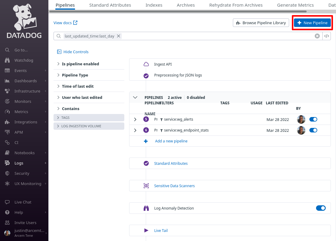Click Hide Controls
Image resolution: width=336 pixels, height=241 pixels.
pos(73,52)
